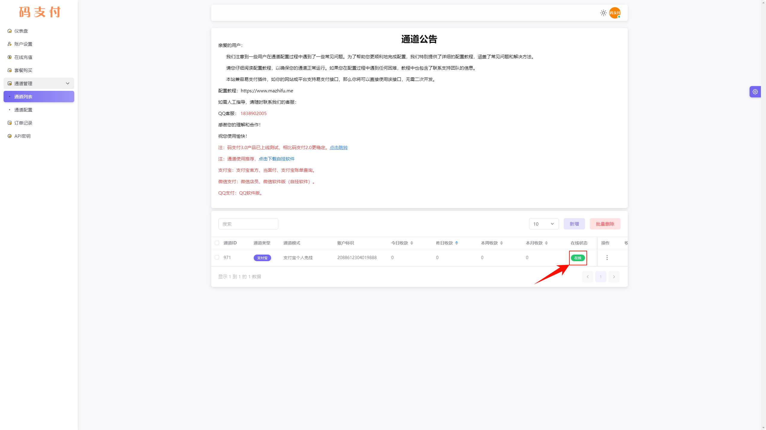Toggle the light/dark theme sun icon
The width and height of the screenshot is (766, 430).
coord(603,13)
